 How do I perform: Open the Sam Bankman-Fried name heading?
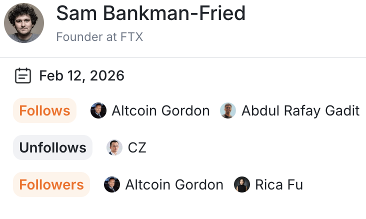150,13
